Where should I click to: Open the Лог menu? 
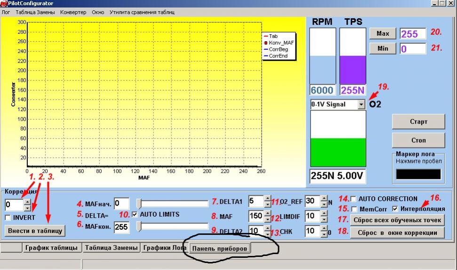click(x=6, y=12)
